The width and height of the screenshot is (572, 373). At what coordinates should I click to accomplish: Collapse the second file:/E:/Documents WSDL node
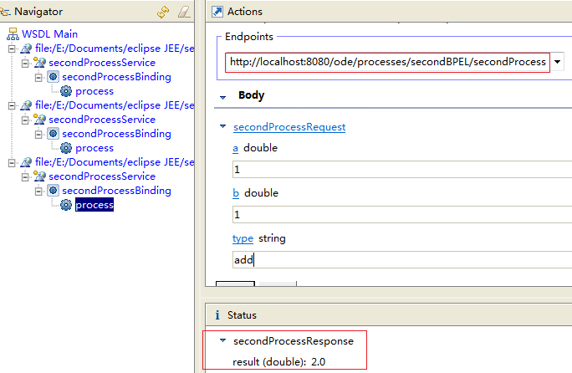[x=12, y=105]
